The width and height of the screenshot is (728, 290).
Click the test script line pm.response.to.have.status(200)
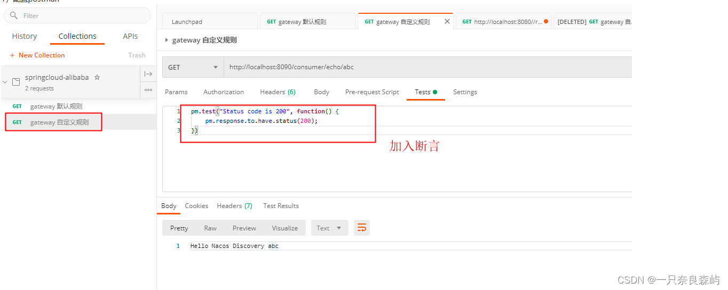click(262, 121)
